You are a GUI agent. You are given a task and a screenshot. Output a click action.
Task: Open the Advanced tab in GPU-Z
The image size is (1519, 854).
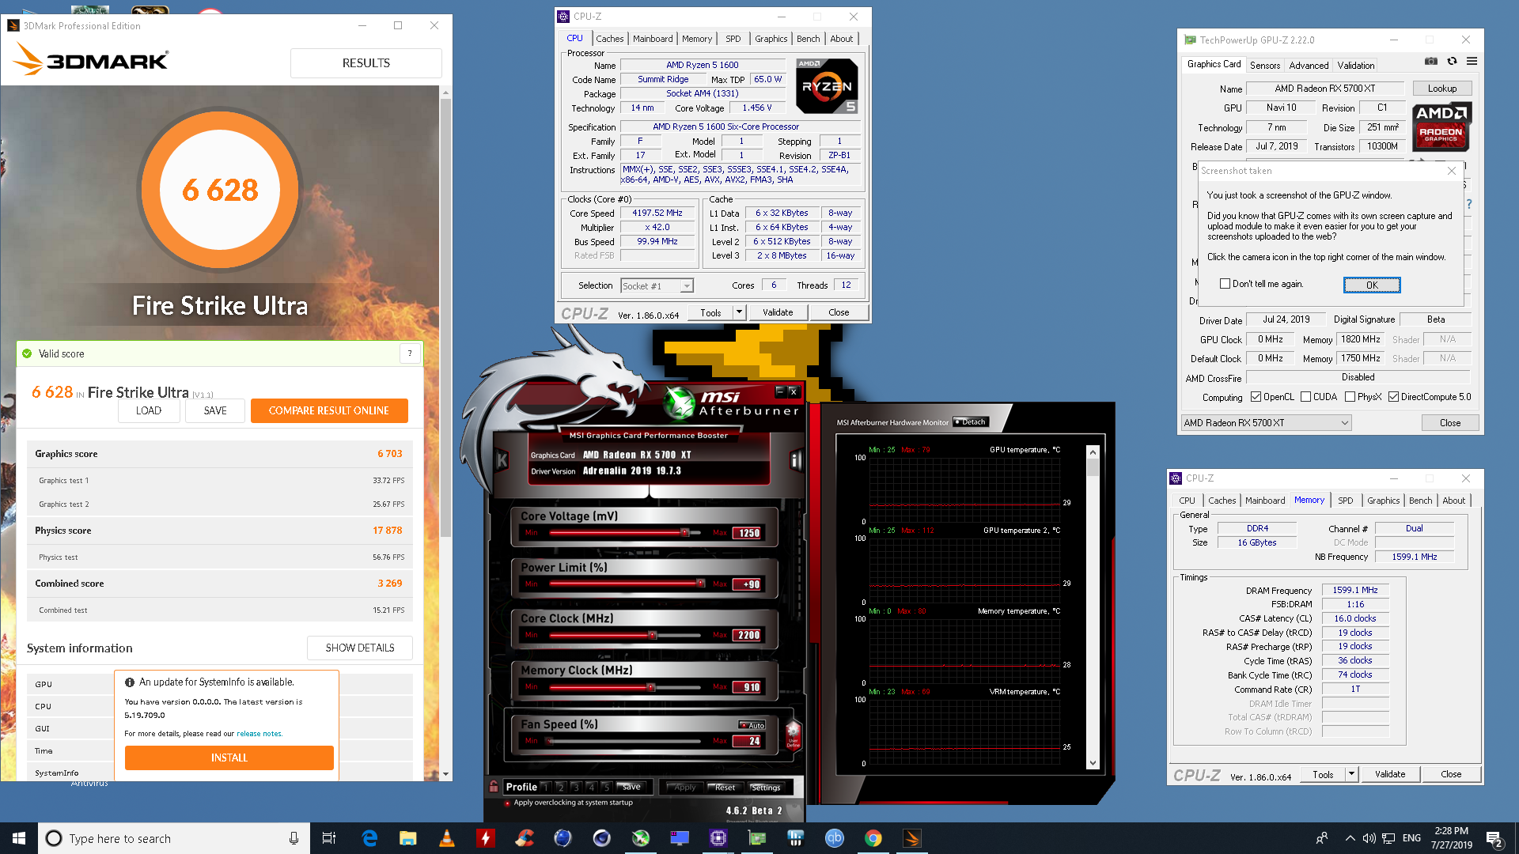click(x=1309, y=66)
